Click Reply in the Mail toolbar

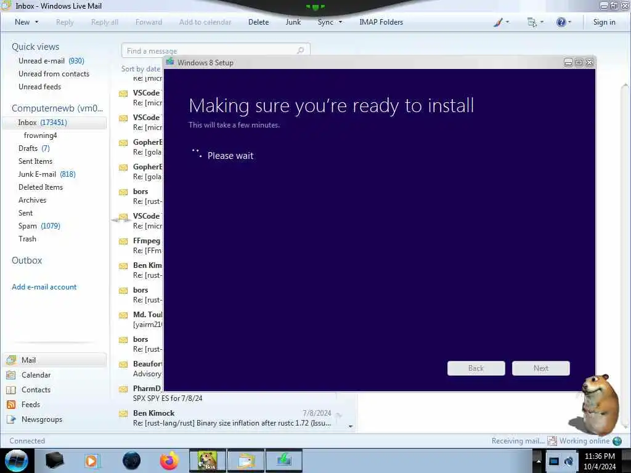pos(65,22)
